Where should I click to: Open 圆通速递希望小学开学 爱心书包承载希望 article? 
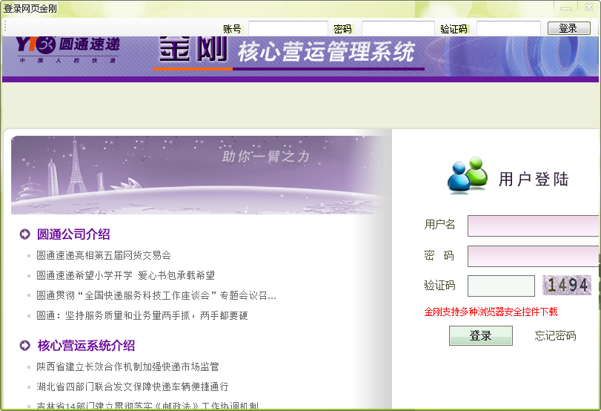coord(125,275)
